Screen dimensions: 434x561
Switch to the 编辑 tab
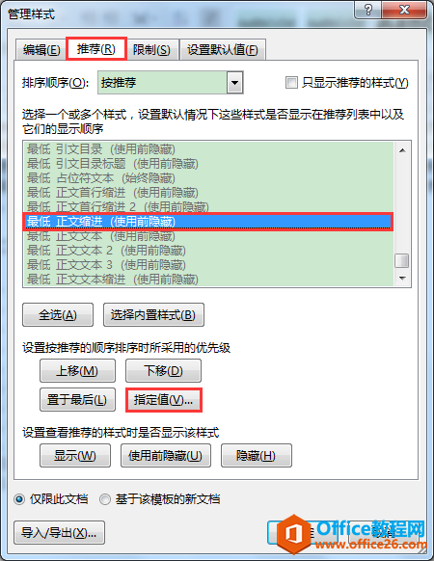click(x=41, y=50)
